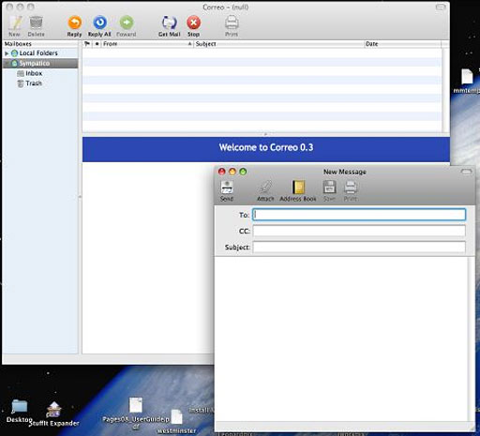Open the Trash folder

(34, 83)
